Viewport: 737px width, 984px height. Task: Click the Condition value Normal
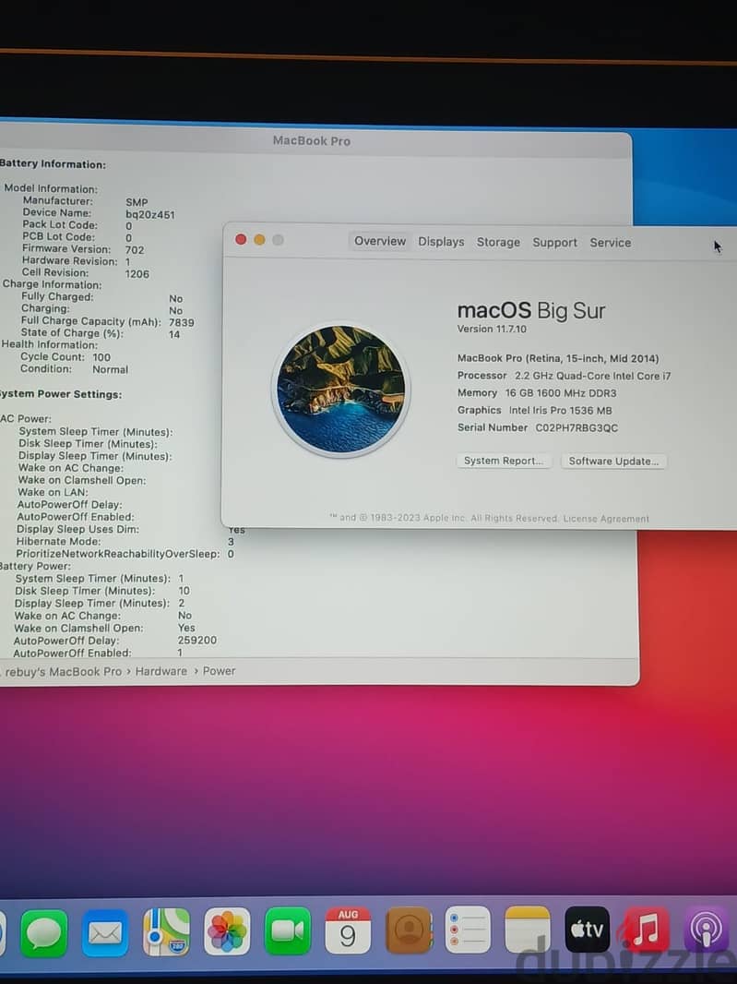(x=111, y=369)
